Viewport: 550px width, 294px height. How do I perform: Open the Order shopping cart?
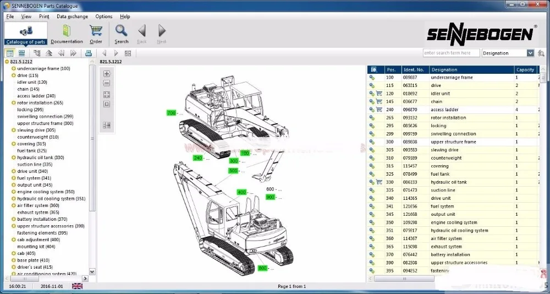[96, 34]
